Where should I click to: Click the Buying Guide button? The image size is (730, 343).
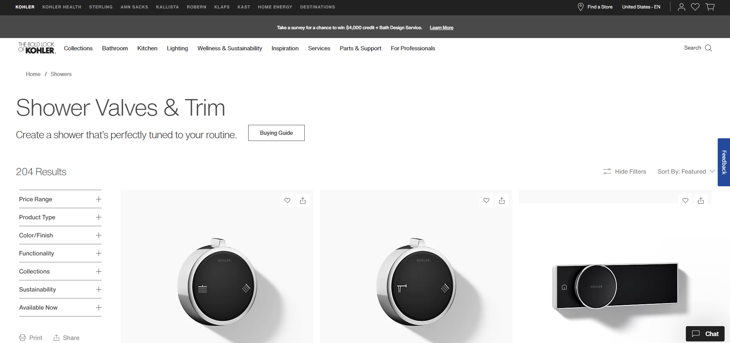tap(276, 133)
